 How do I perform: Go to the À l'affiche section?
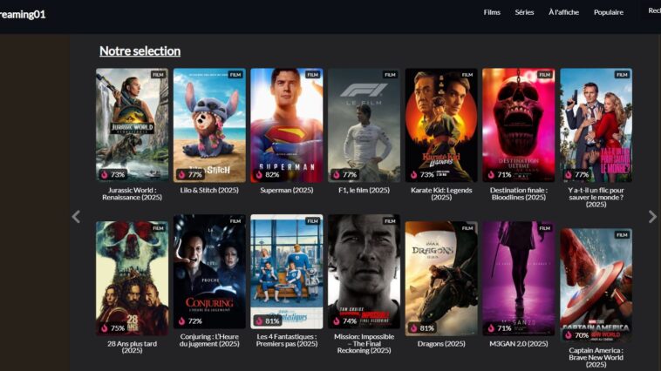[x=563, y=12]
